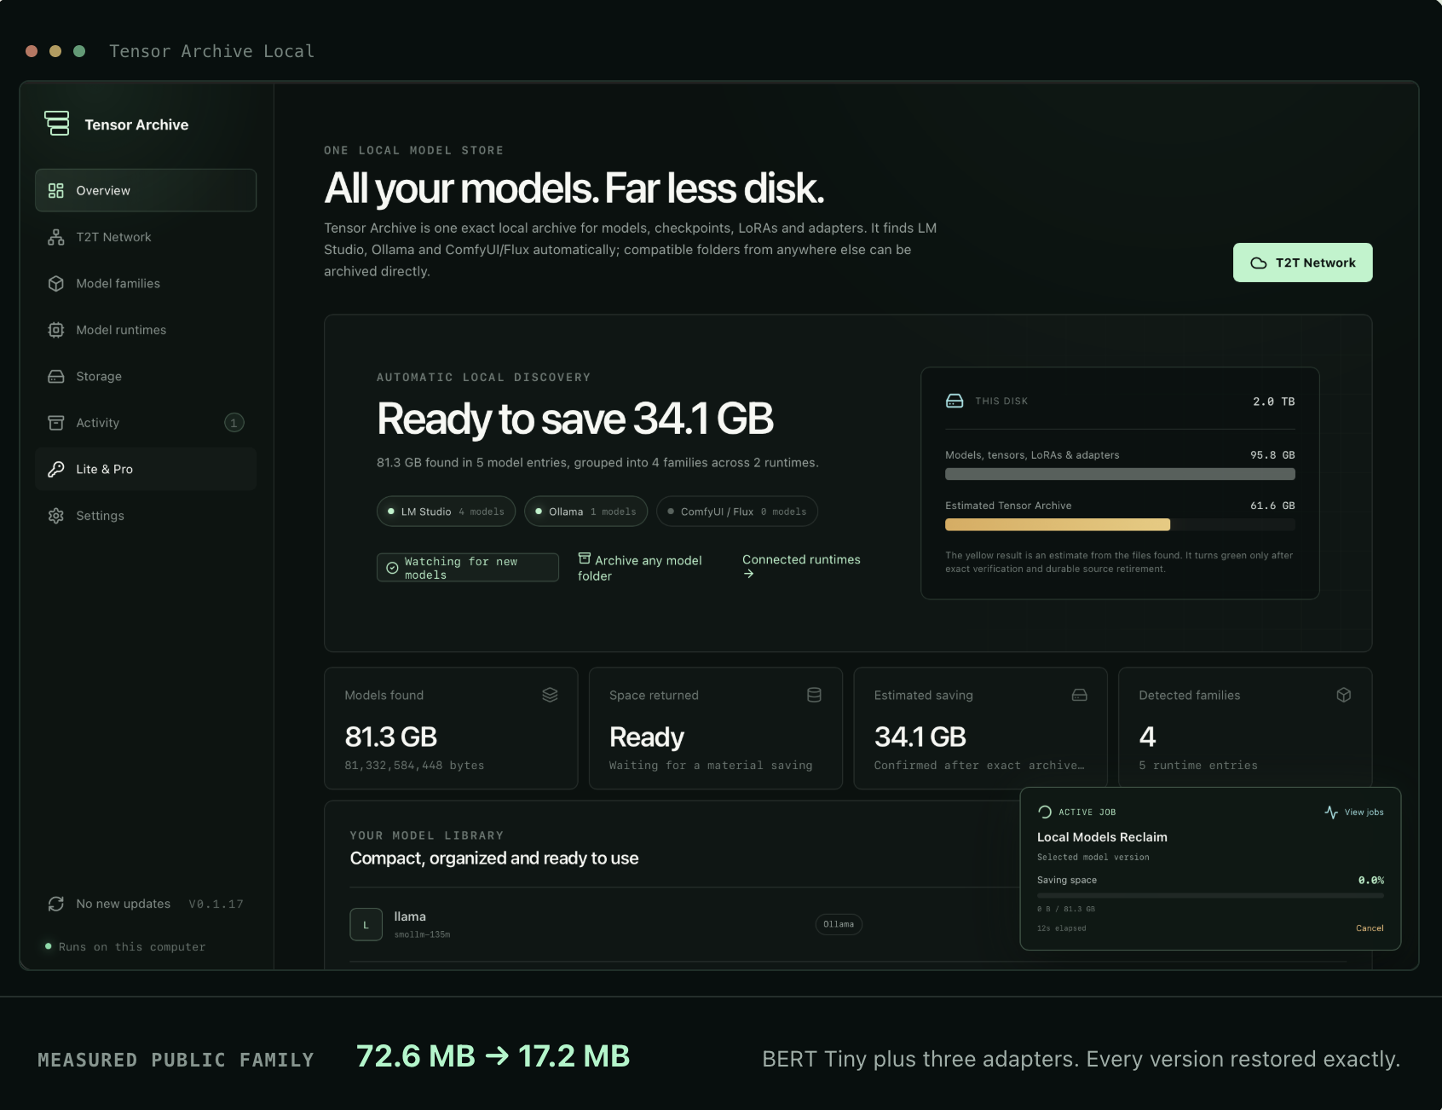Click the refresh icon beside No new updates
1442x1110 pixels.
56,904
